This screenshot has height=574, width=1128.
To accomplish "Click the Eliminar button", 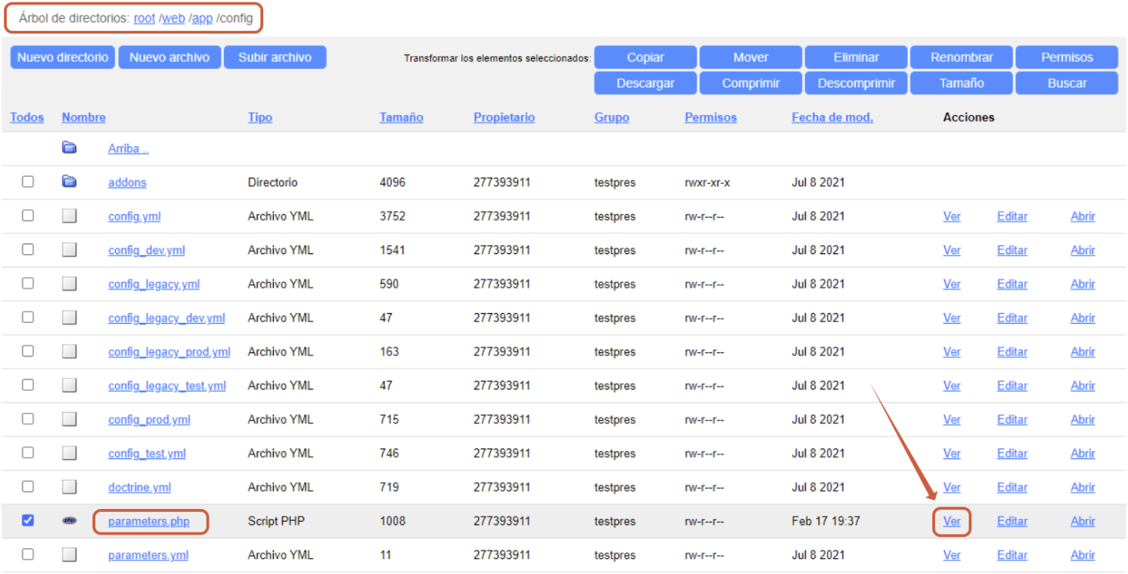I will click(x=856, y=57).
